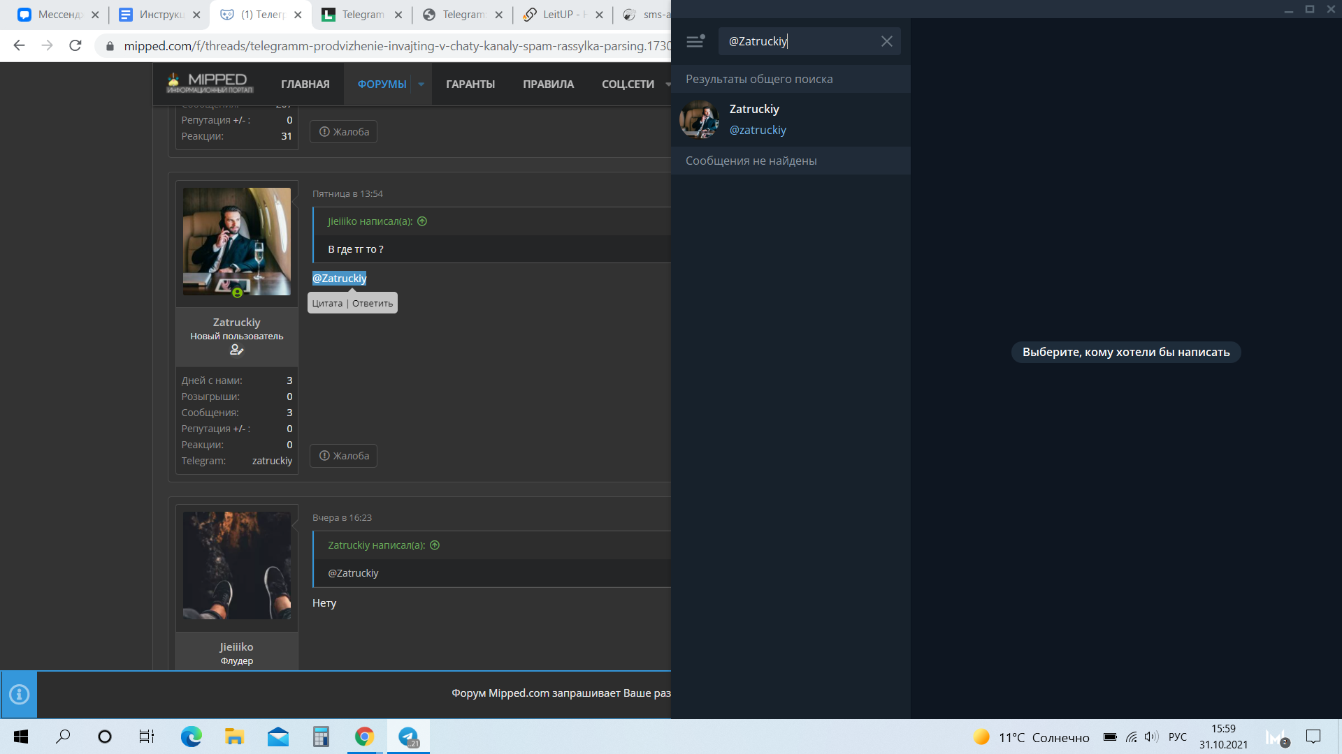Open Calculator from taskbar
The height and width of the screenshot is (754, 1342).
coord(321,737)
